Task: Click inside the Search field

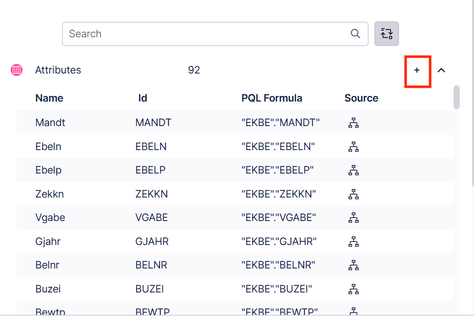Action: pyautogui.click(x=204, y=34)
